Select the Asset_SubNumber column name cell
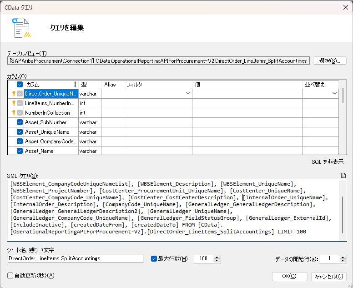Screen dimensions: 353x288 pos(51,122)
